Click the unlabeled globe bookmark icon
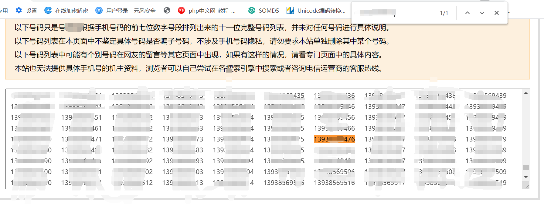The width and height of the screenshot is (544, 218). coord(167,11)
